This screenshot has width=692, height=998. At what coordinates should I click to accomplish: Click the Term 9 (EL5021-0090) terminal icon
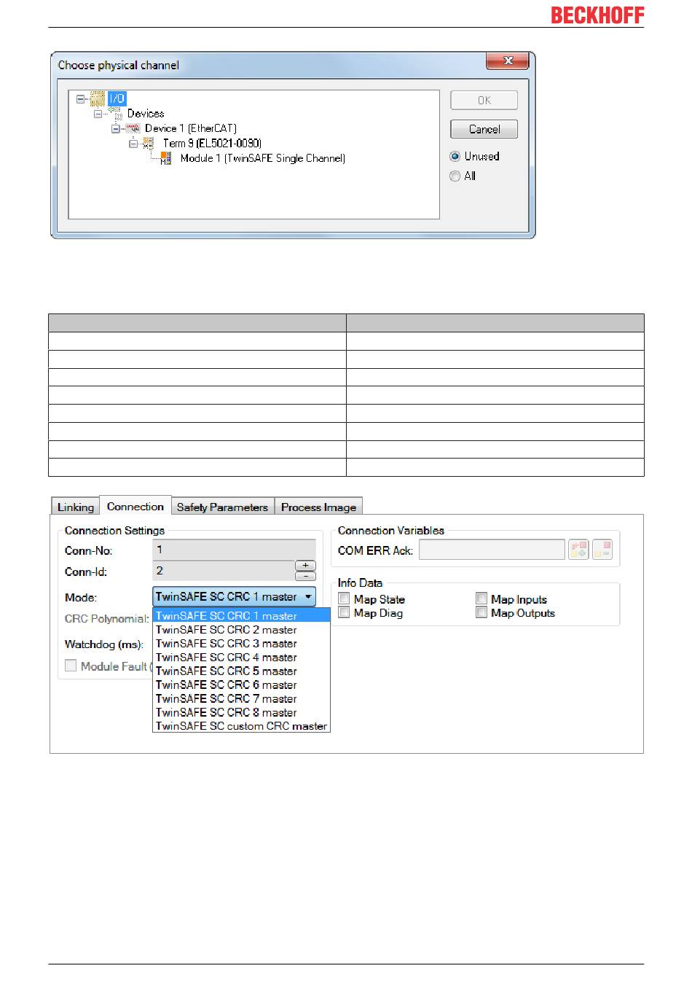pos(149,143)
